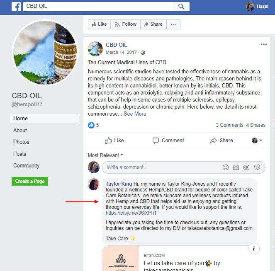The image size is (275, 271).
Task: Open page header more options ellipsis
Action: pos(173,24)
